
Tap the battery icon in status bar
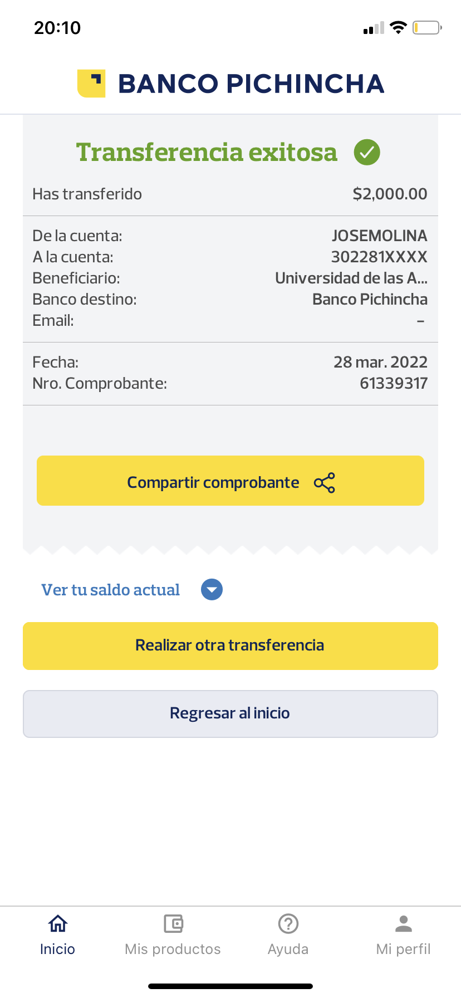coord(426,27)
